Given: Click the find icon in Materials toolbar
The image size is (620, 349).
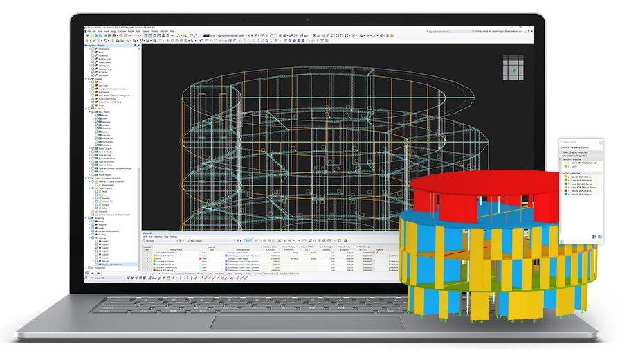Looking at the screenshot, I should (x=345, y=240).
